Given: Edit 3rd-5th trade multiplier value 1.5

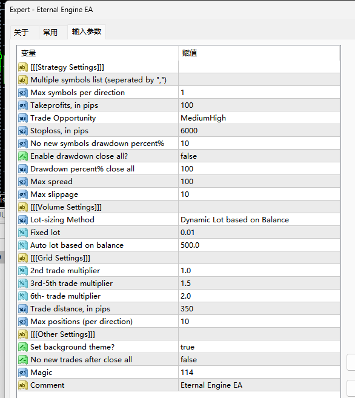Looking at the screenshot, I should 259,284.
